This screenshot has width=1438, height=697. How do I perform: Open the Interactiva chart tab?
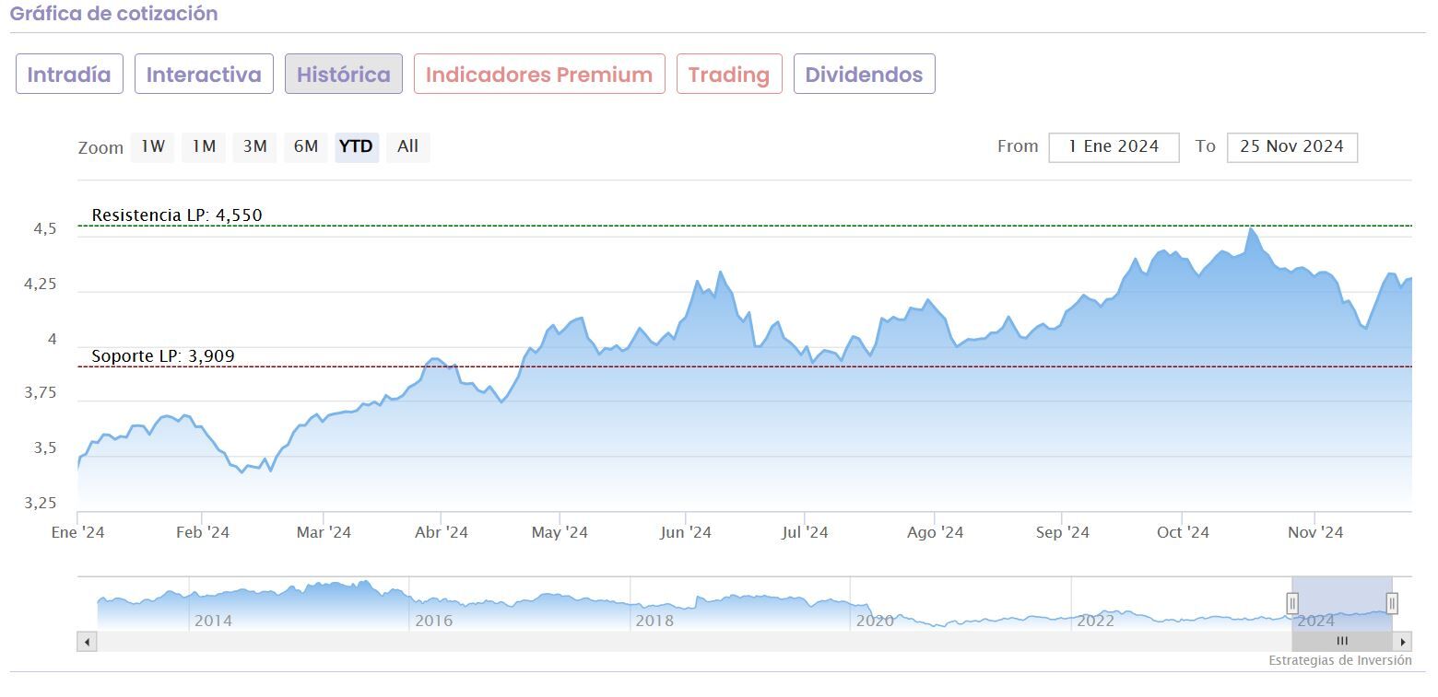[204, 75]
